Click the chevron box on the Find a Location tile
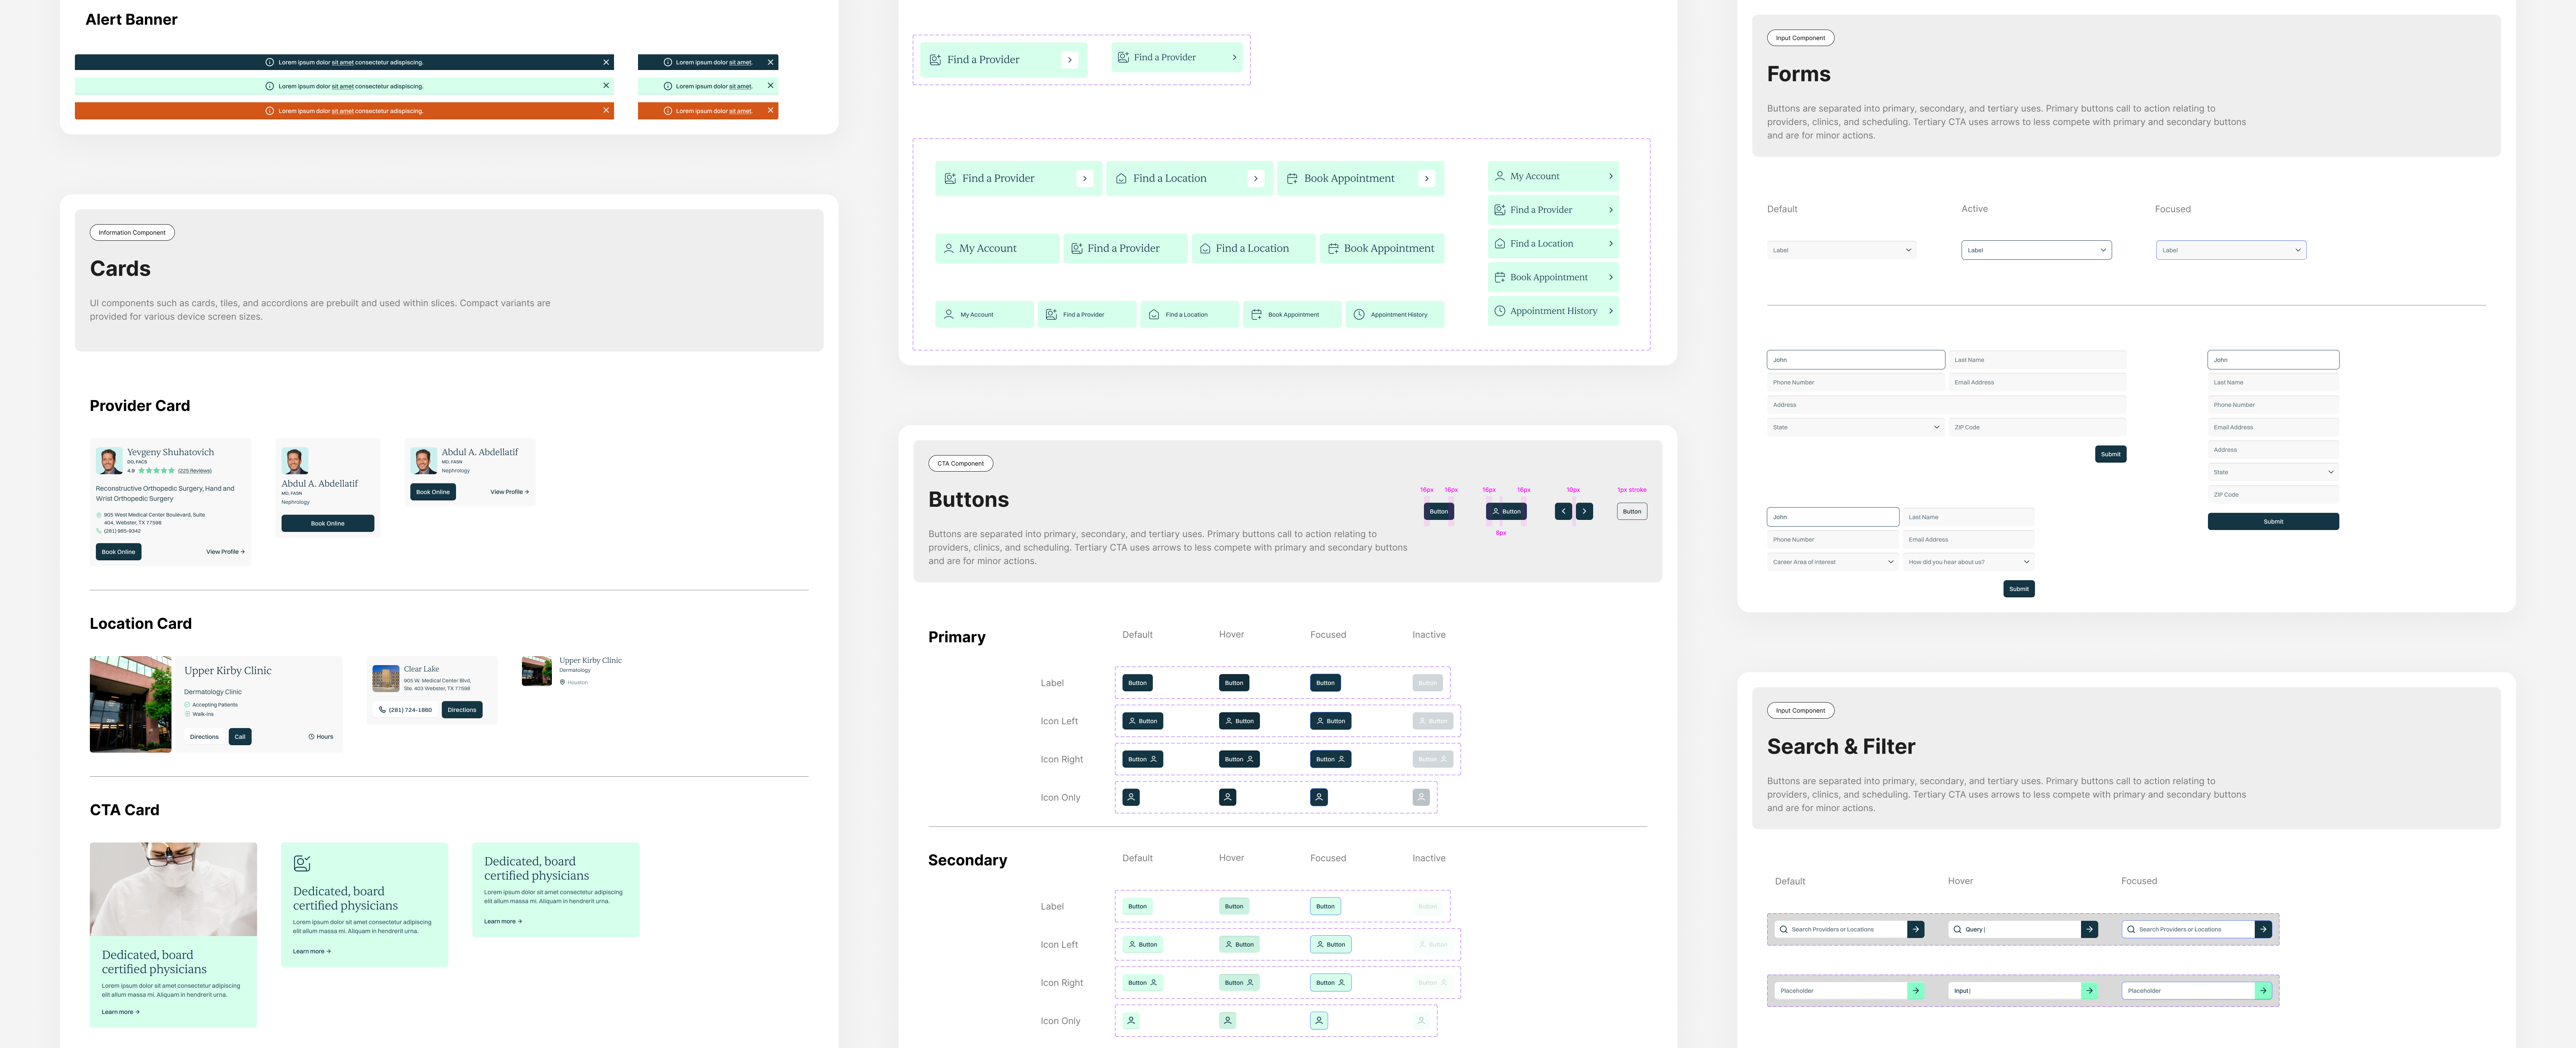The image size is (2576, 1048). click(x=1256, y=178)
